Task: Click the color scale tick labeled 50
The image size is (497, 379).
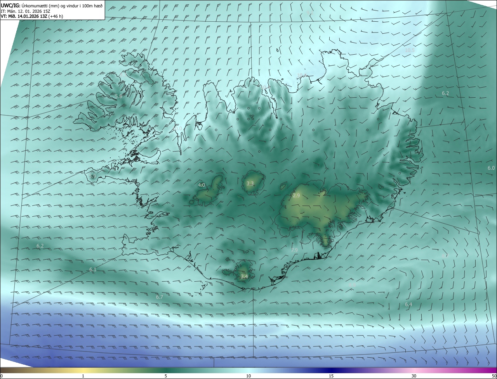Action: tap(494, 376)
